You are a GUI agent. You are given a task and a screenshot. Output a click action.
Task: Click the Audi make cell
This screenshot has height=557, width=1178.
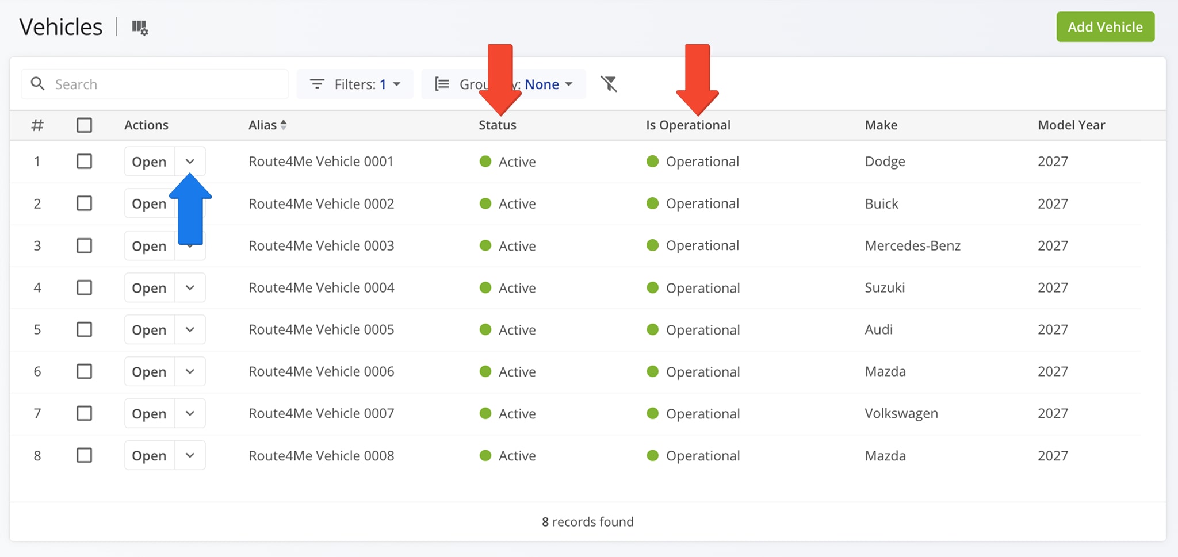[879, 329]
